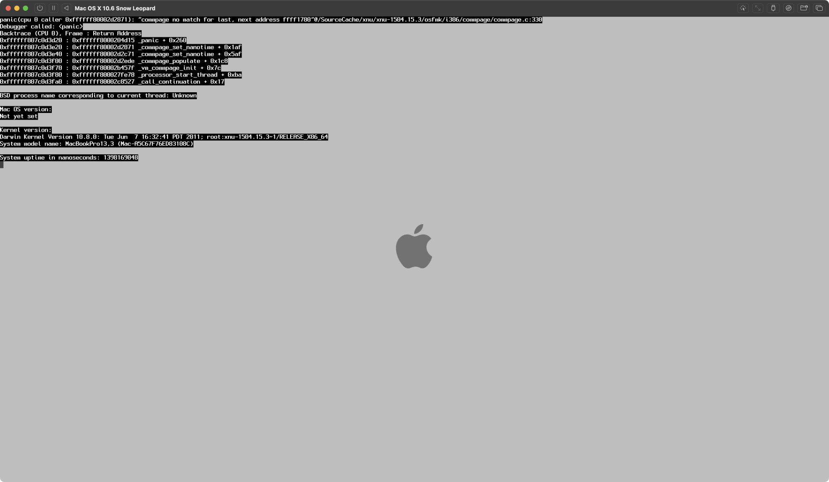This screenshot has width=829, height=482.
Task: Click the 'Mac OS version:' label
Action: pyautogui.click(x=26, y=109)
